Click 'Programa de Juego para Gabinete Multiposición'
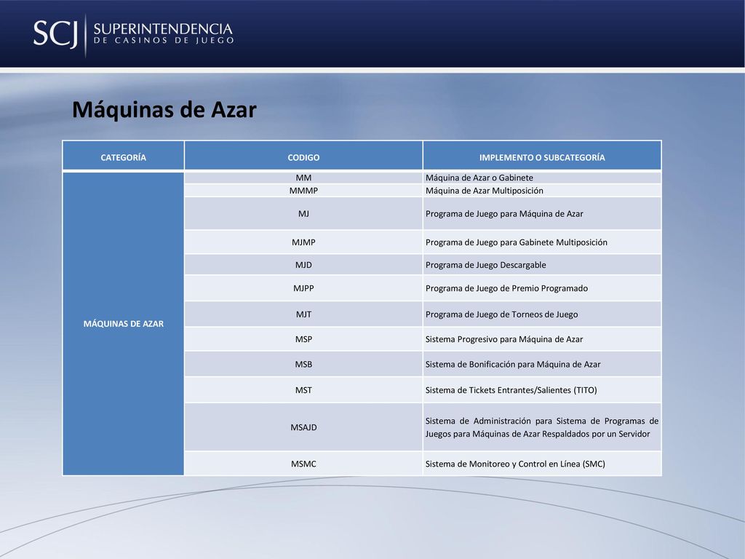 click(x=516, y=242)
